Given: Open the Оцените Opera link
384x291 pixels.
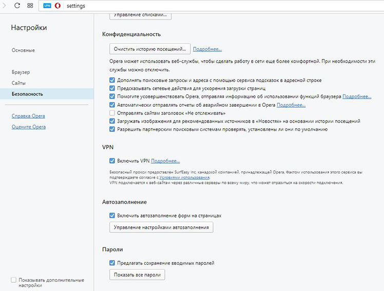Looking at the screenshot, I should click(29, 127).
